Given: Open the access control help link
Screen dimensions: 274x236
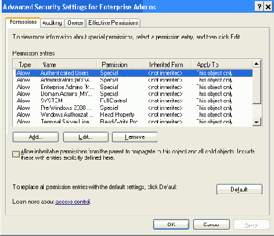Looking at the screenshot, I should [x=73, y=202].
